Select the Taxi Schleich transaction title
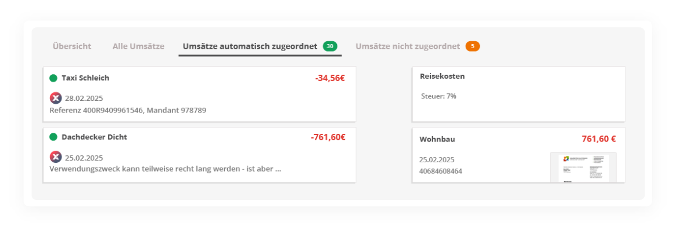 coord(85,78)
